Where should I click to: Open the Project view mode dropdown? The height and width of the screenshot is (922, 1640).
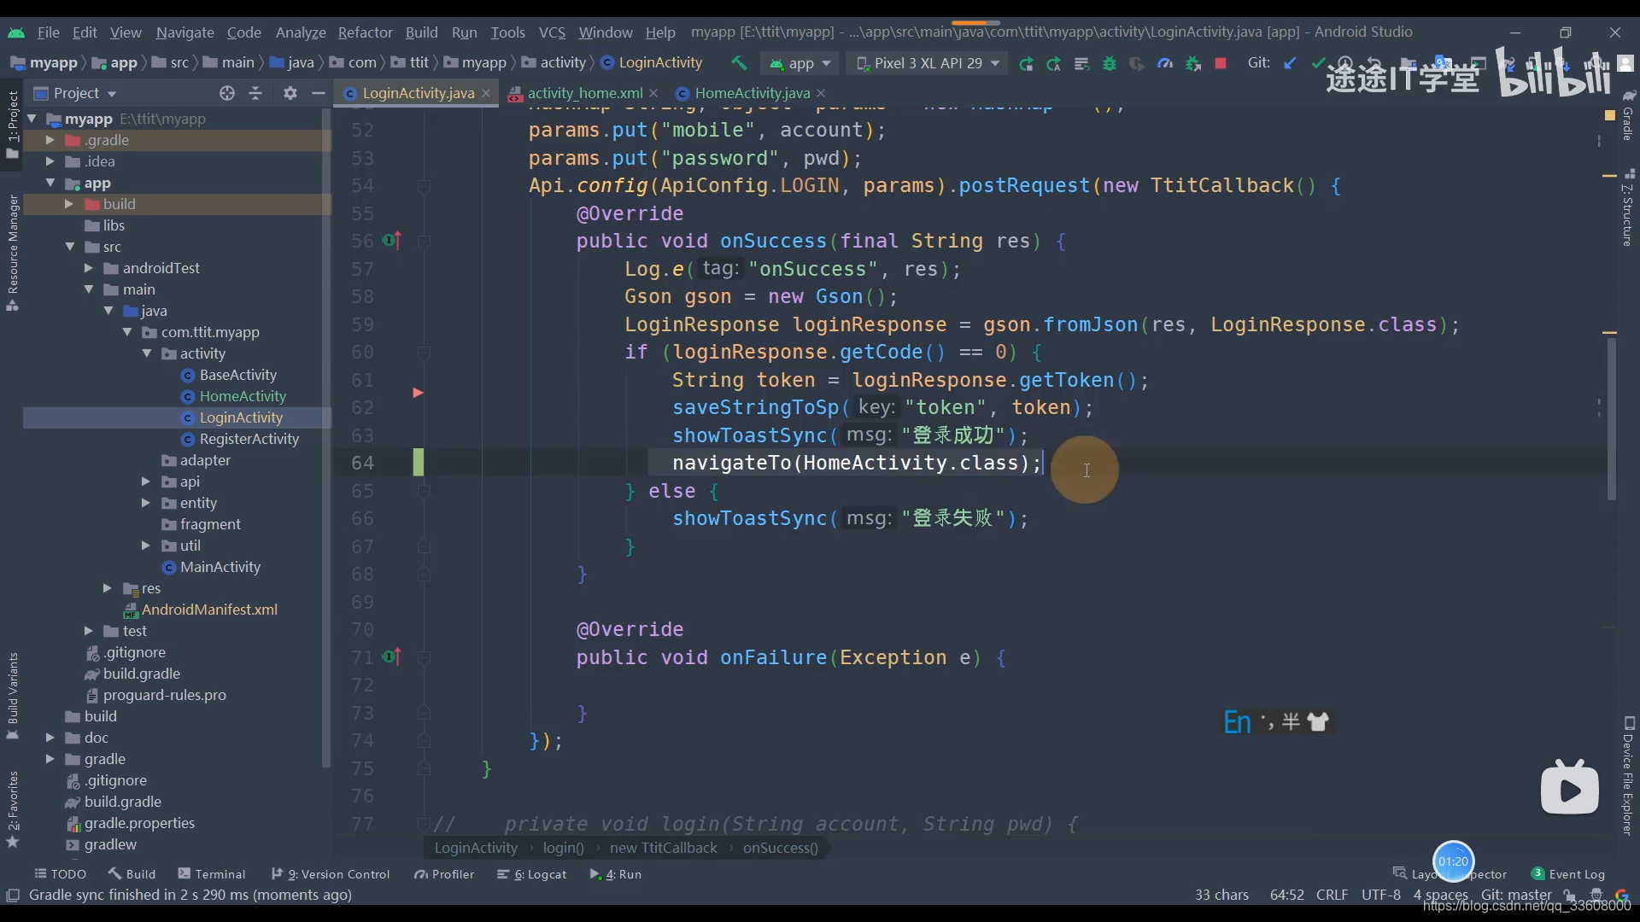tap(75, 93)
